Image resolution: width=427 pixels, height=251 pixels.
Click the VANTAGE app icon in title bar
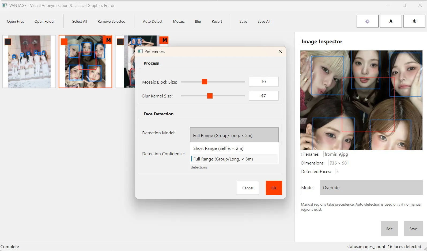click(x=5, y=5)
